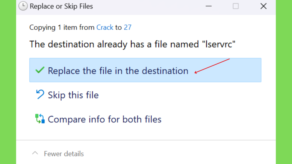Viewport: 292px width, 164px height.
Task: Click the lservrc file name in heading
Action: pos(219,44)
